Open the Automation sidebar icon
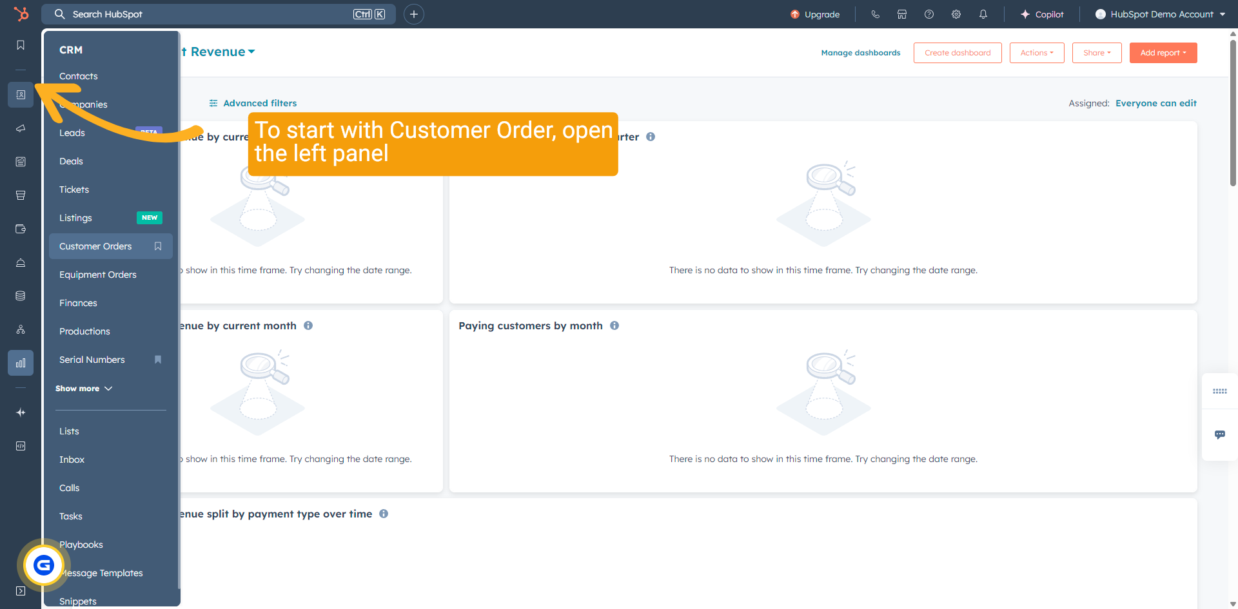Screen dimensions: 1238x609 pos(21,329)
